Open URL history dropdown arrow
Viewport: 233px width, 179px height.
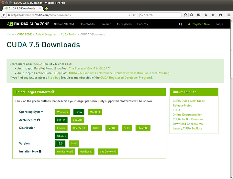[x=129, y=15]
